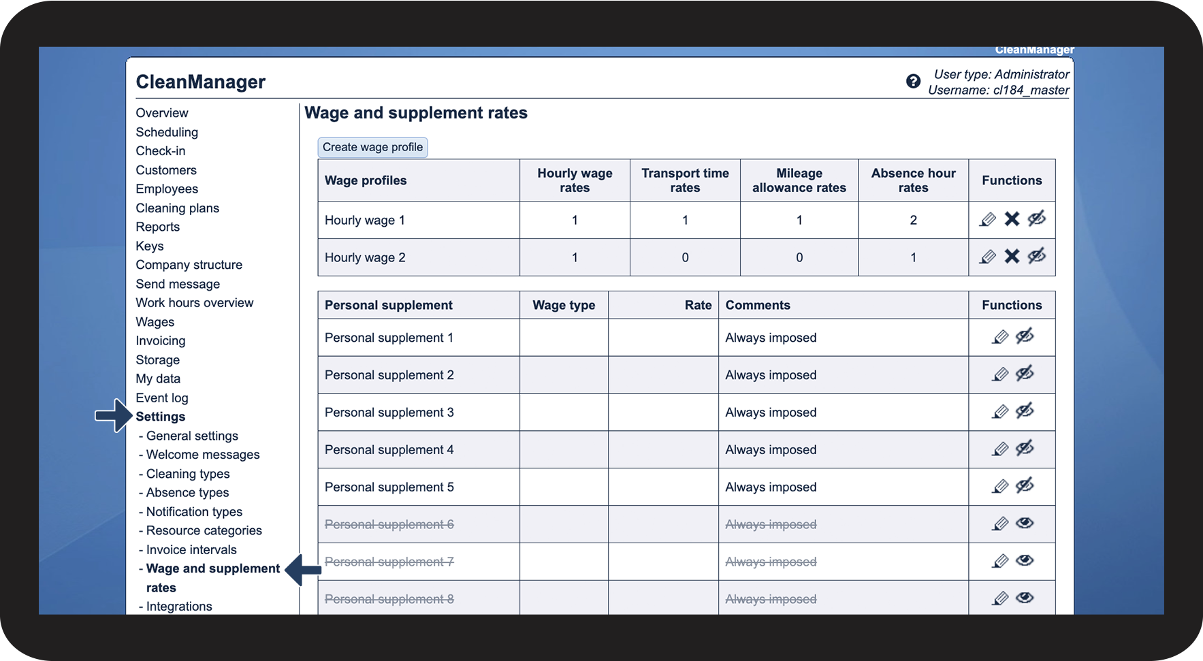Hide Personal supplement 5 using eye icon
1203x661 pixels.
(1025, 486)
